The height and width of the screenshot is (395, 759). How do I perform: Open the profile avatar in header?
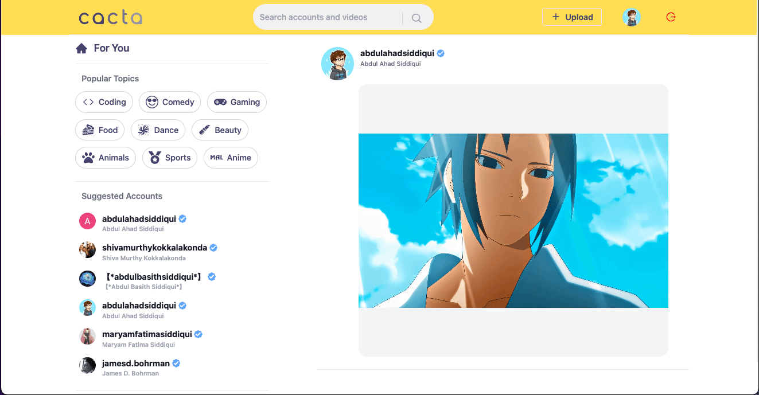(x=632, y=17)
